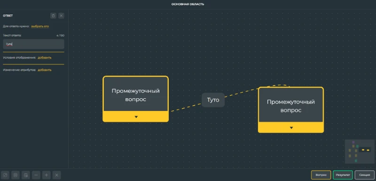Click the X icon in bottom toolbar
This screenshot has width=376, height=181.
pos(56,175)
